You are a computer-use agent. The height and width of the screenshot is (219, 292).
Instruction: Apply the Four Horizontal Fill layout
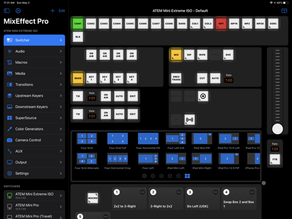point(148,139)
